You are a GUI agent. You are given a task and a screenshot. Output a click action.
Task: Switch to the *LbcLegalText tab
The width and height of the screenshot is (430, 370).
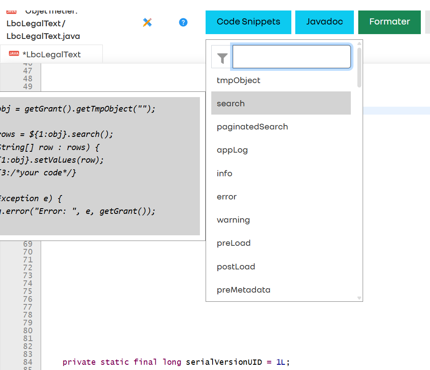tap(51, 54)
